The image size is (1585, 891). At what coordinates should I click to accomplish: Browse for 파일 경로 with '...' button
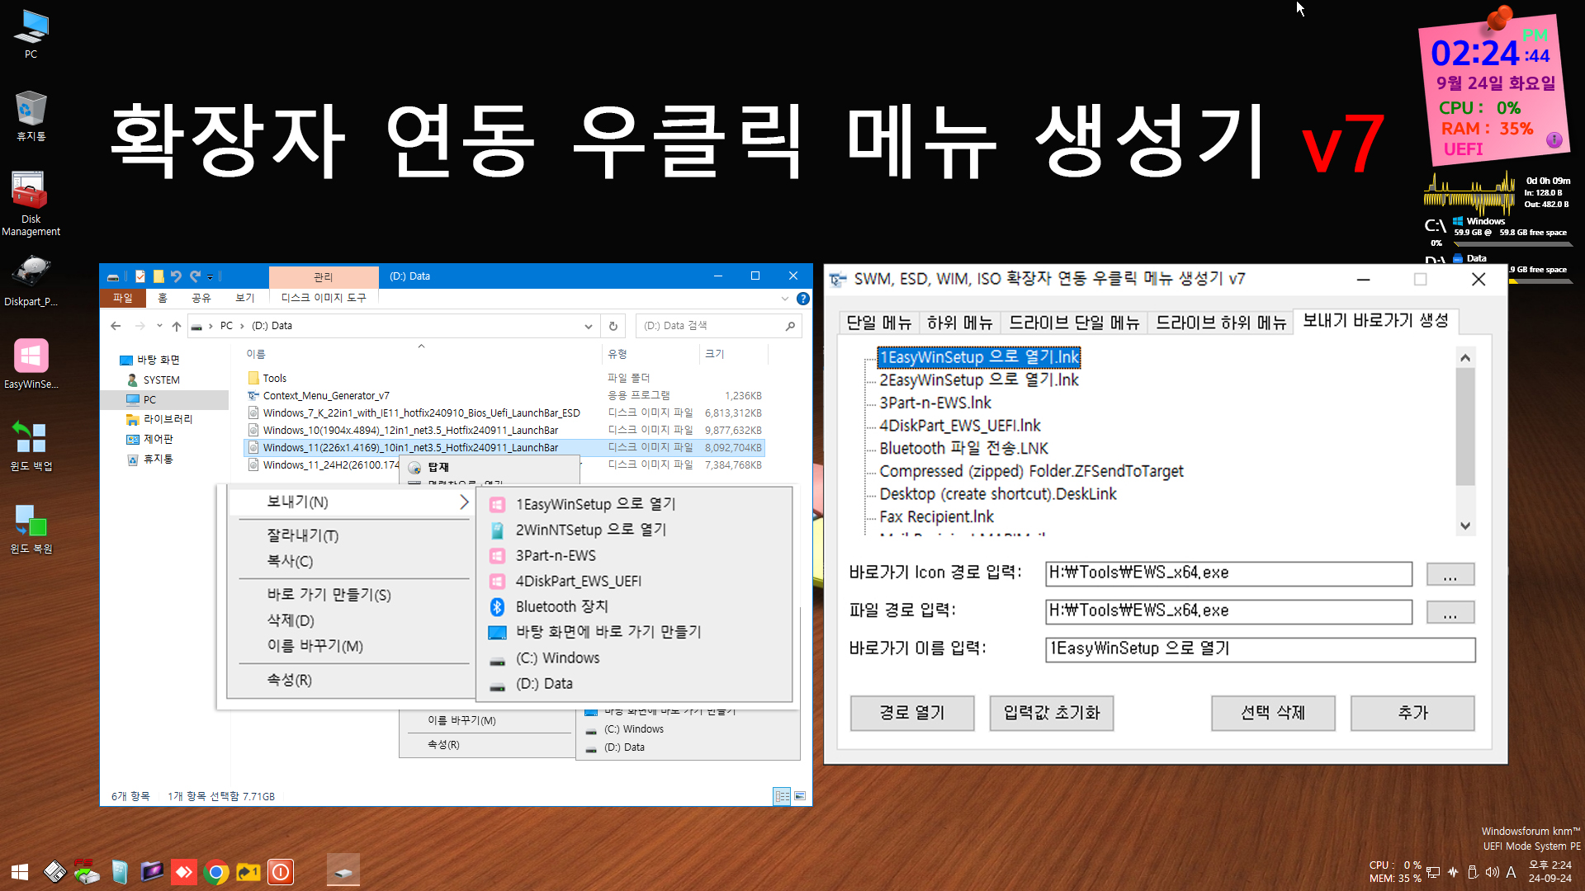pos(1450,611)
